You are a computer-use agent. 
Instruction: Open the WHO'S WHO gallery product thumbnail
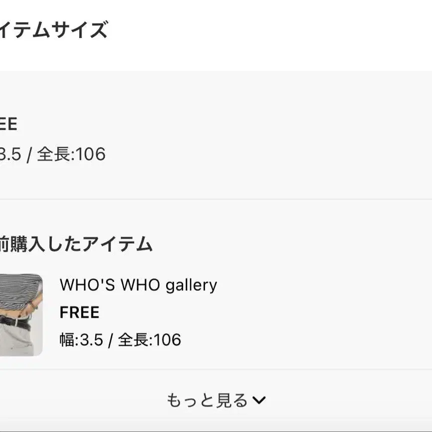coord(21,315)
